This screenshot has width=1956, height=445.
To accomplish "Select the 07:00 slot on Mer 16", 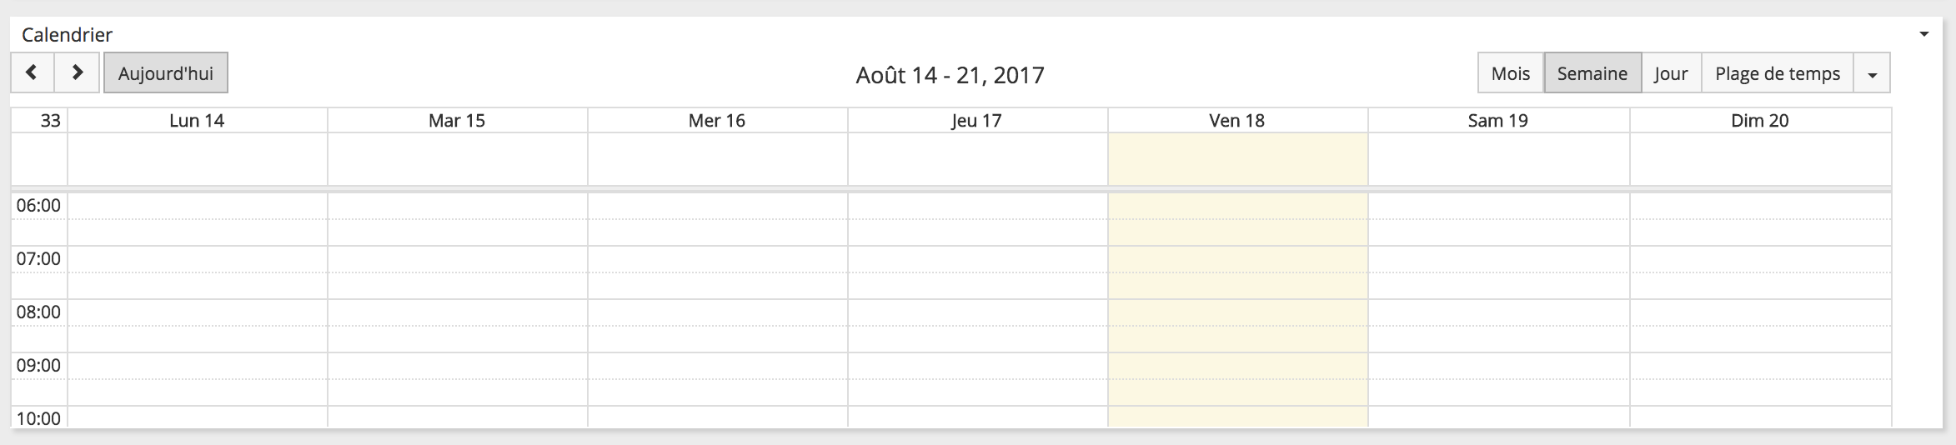I will [717, 259].
